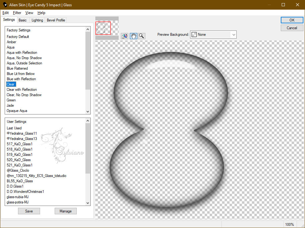Toggle the show original preview icon
This screenshot has height=228, width=305.
125,36
